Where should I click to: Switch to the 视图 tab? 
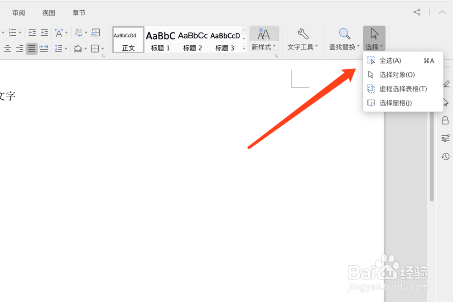(48, 13)
